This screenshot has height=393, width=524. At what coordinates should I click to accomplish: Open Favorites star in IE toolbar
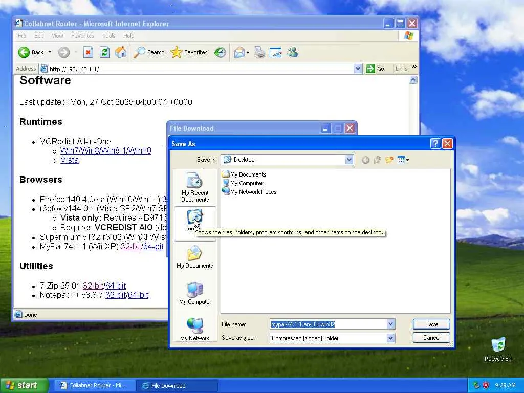[189, 52]
